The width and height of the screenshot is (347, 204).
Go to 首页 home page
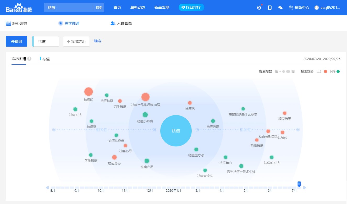pyautogui.click(x=117, y=7)
